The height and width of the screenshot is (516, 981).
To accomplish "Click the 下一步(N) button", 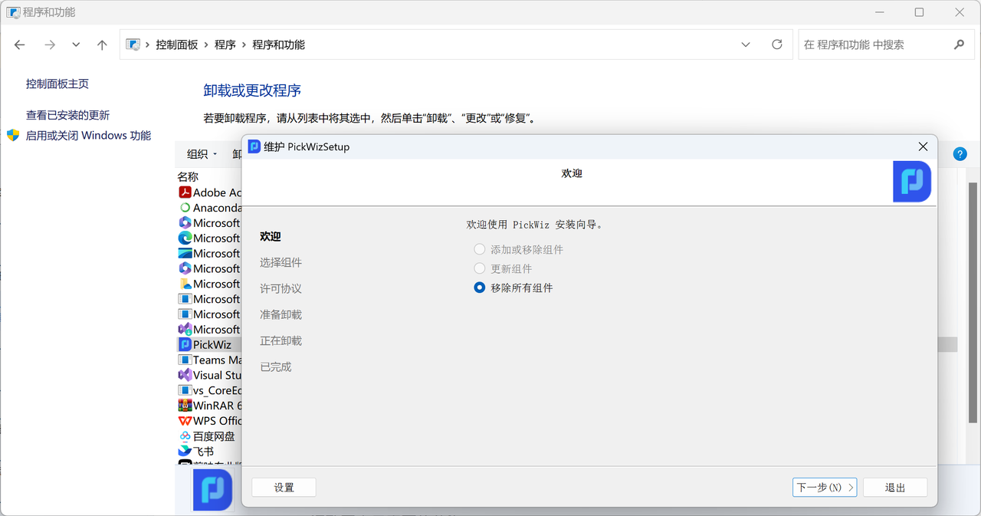I will coord(824,488).
